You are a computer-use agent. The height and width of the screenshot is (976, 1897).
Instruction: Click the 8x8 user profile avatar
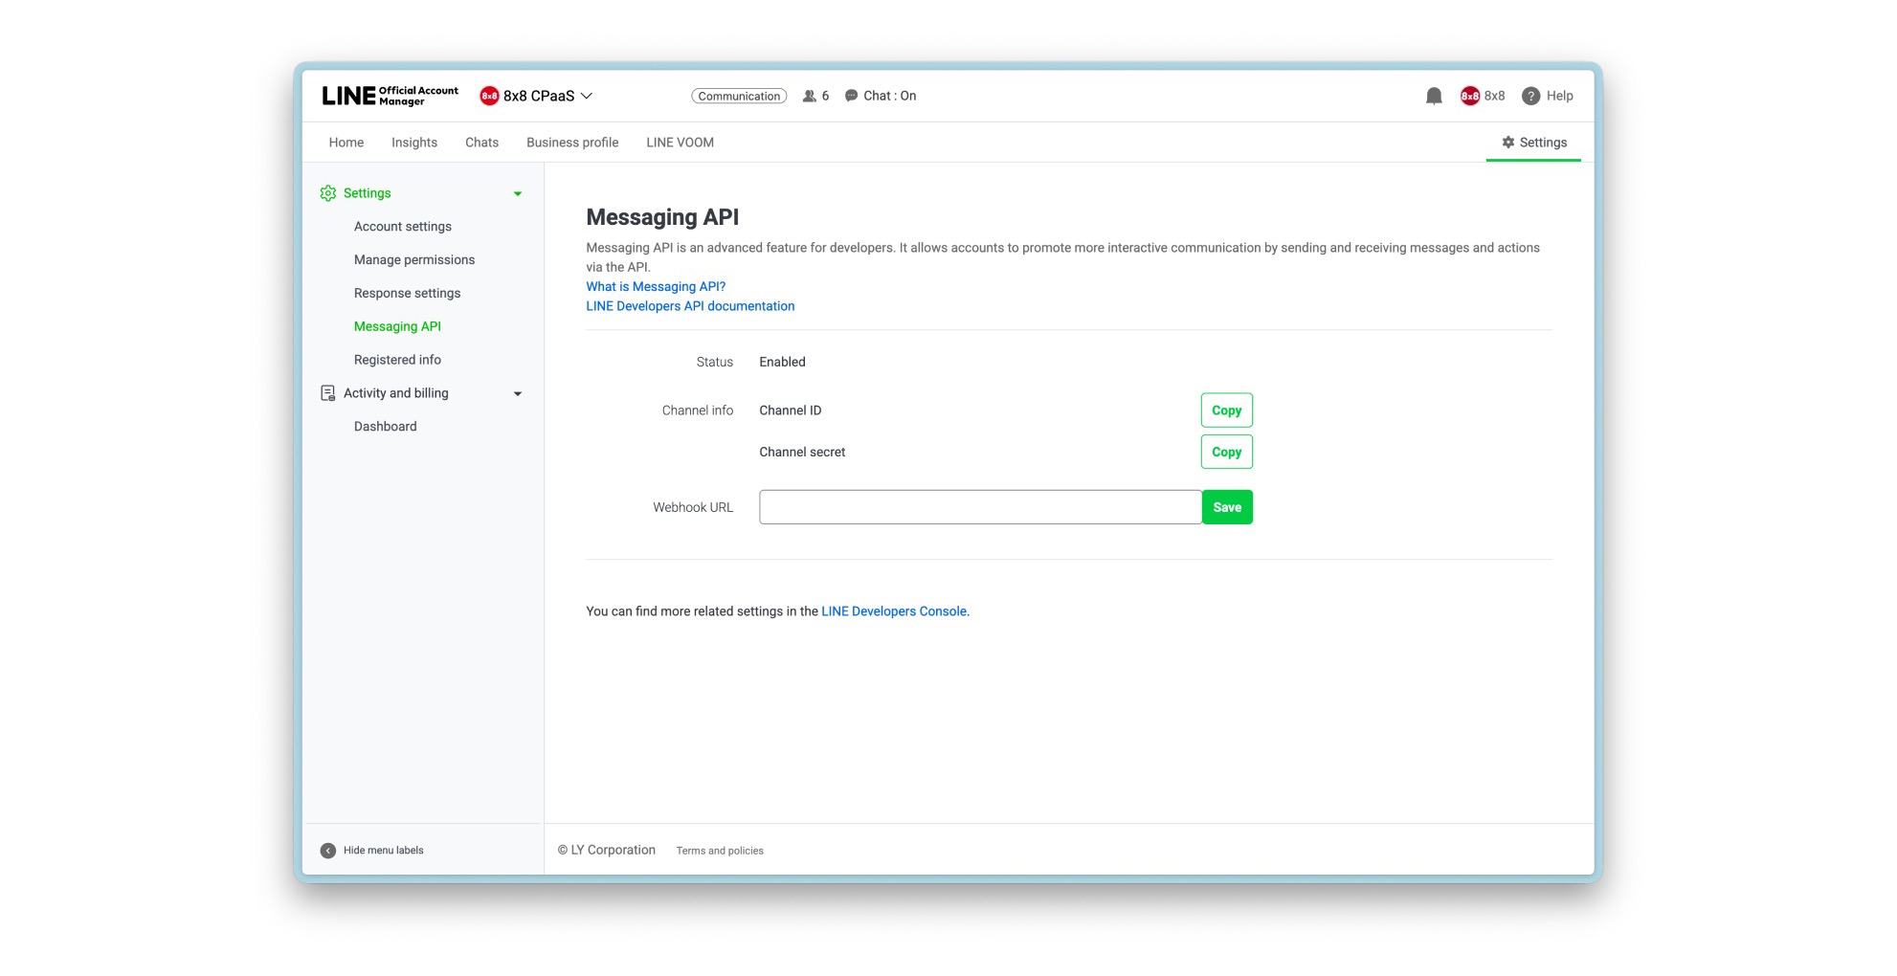pos(1469,96)
